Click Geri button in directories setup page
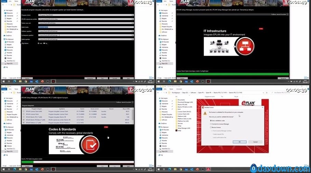 point(102,78)
